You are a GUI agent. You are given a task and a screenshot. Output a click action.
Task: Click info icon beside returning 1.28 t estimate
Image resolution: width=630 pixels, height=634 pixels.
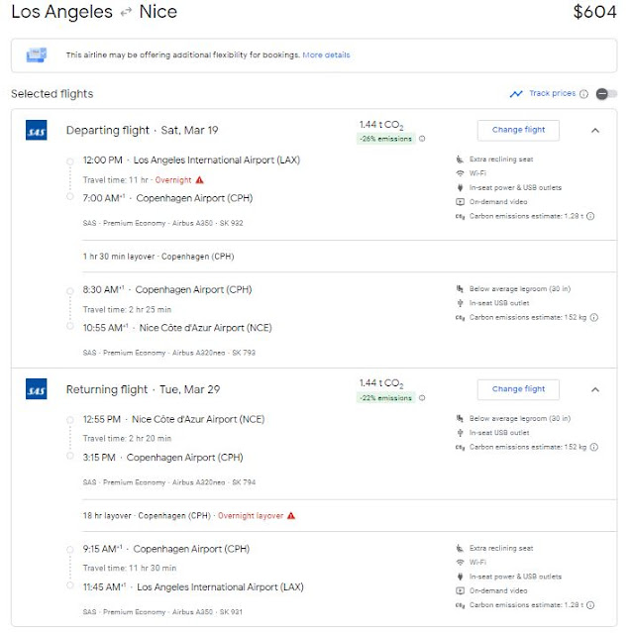point(591,604)
